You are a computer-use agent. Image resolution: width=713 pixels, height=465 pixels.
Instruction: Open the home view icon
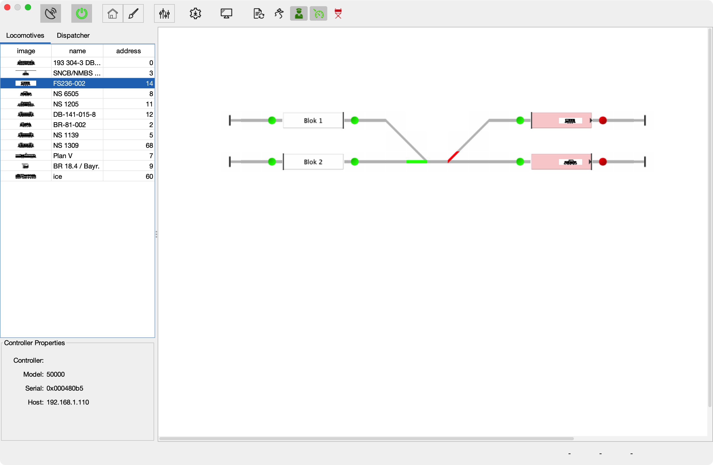pyautogui.click(x=113, y=13)
